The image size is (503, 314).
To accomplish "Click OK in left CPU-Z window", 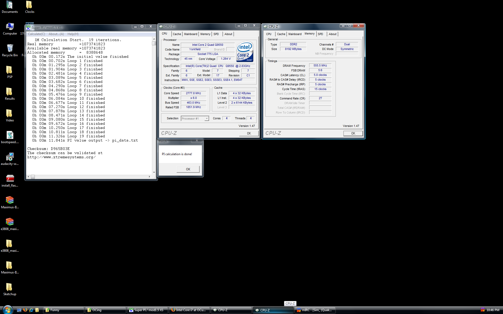I will click(x=249, y=133).
